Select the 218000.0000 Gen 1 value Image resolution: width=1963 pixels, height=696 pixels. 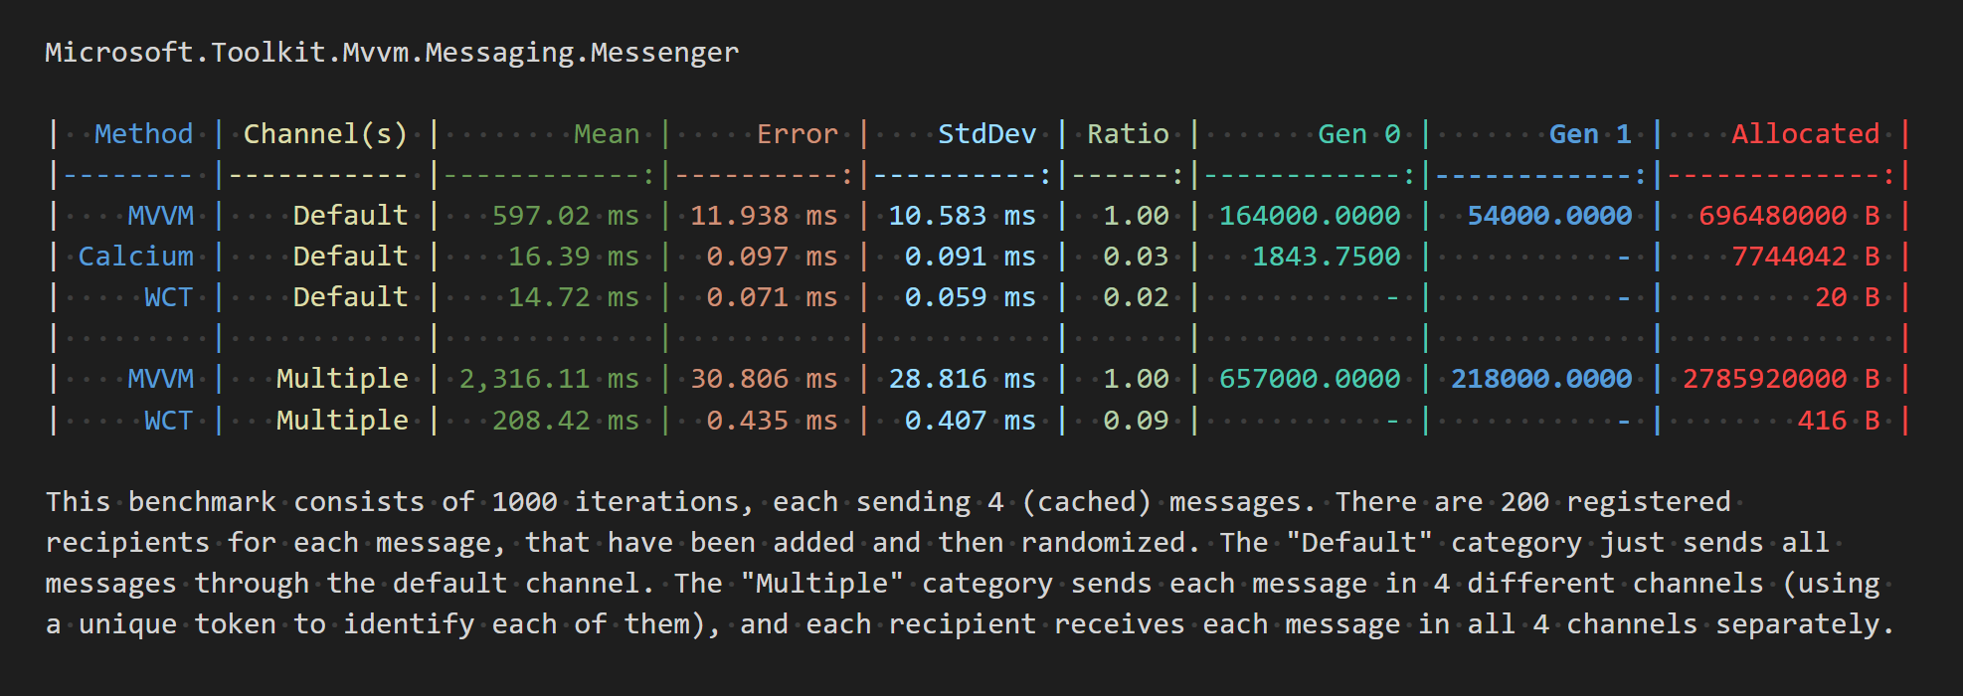tap(1541, 379)
